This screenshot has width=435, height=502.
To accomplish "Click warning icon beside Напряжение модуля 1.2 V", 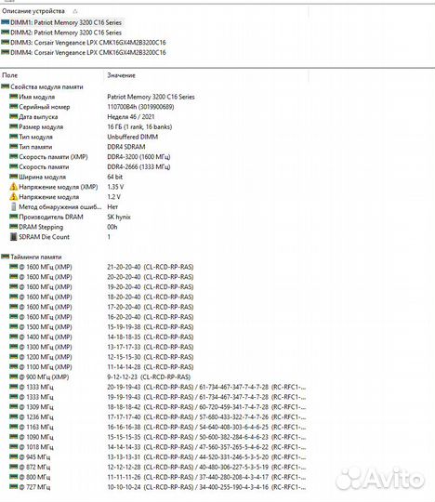I will pyautogui.click(x=13, y=196).
